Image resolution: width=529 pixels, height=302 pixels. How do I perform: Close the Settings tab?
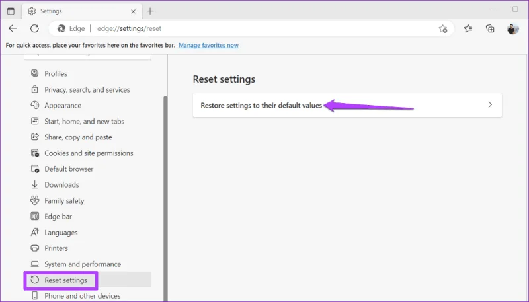coord(134,11)
